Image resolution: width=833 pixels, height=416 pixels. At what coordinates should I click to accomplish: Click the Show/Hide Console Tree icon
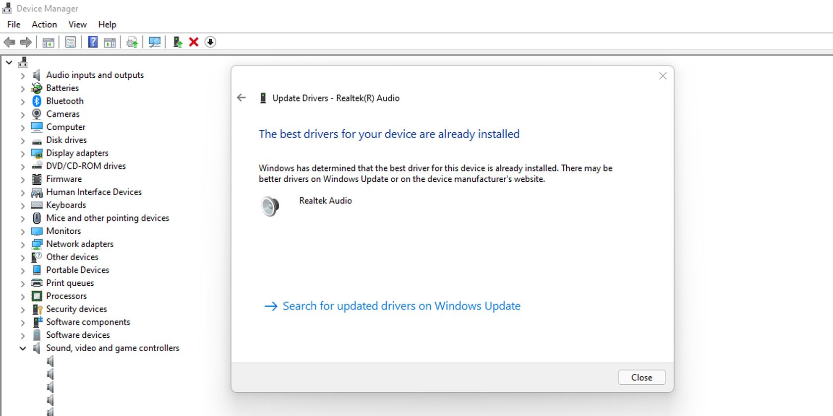(x=48, y=42)
